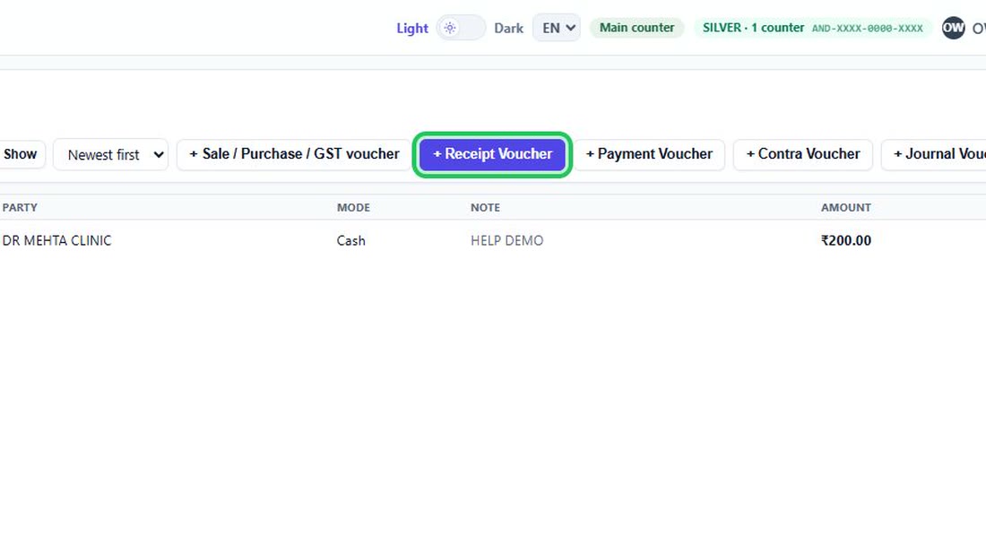This screenshot has width=986, height=554.
Task: Click the HELP DEMO note cell
Action: tap(506, 240)
